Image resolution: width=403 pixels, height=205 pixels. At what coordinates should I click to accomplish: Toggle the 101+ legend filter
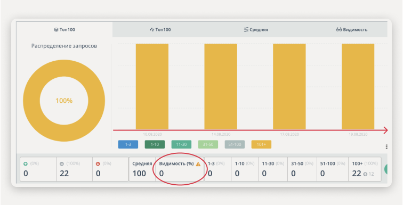261,144
